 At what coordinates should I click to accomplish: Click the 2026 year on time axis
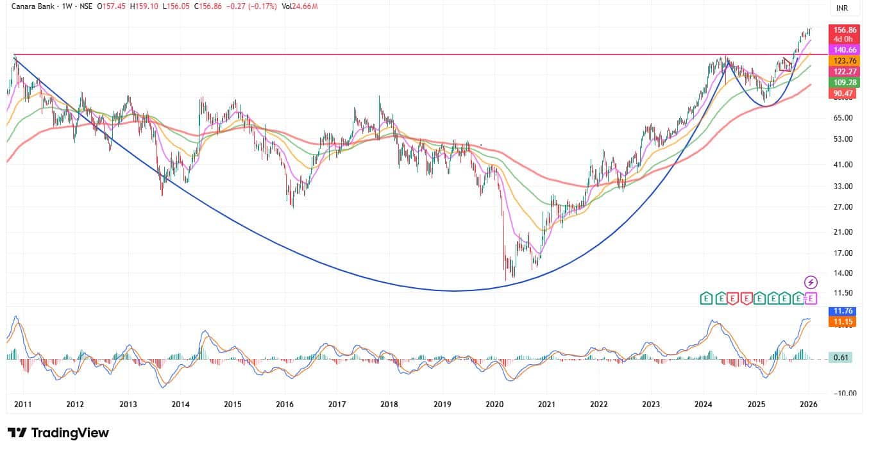[808, 405]
